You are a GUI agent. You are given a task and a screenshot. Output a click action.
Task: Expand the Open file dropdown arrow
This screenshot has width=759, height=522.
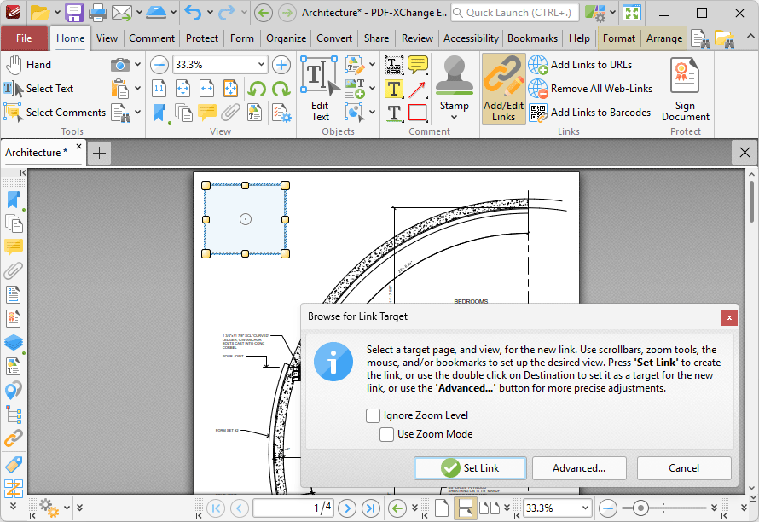coord(57,13)
